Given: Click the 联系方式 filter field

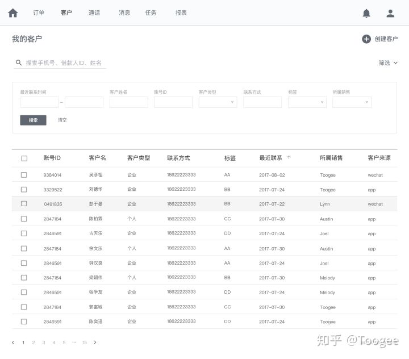Looking at the screenshot, I should point(262,102).
